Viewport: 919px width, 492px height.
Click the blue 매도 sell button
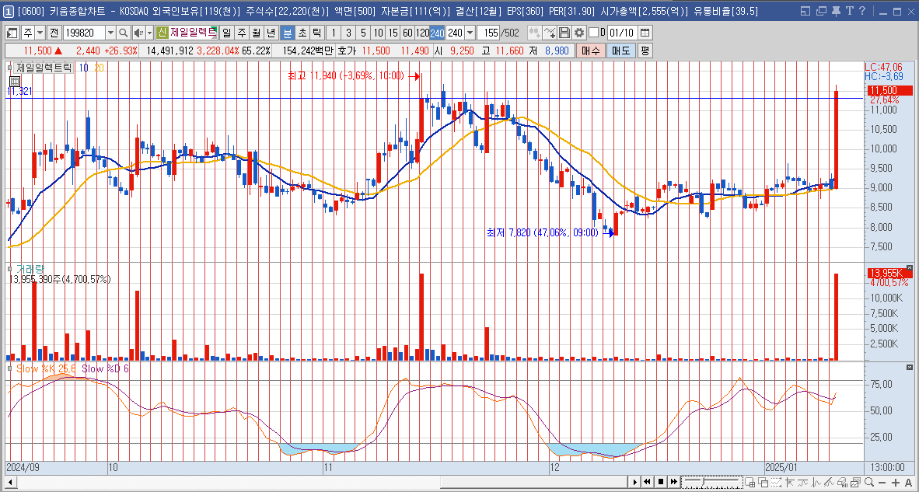click(x=620, y=51)
